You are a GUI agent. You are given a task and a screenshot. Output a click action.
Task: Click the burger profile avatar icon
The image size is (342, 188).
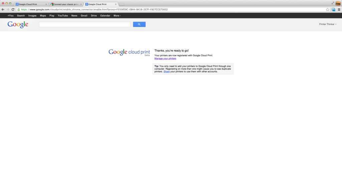pyautogui.click(x=338, y=3)
